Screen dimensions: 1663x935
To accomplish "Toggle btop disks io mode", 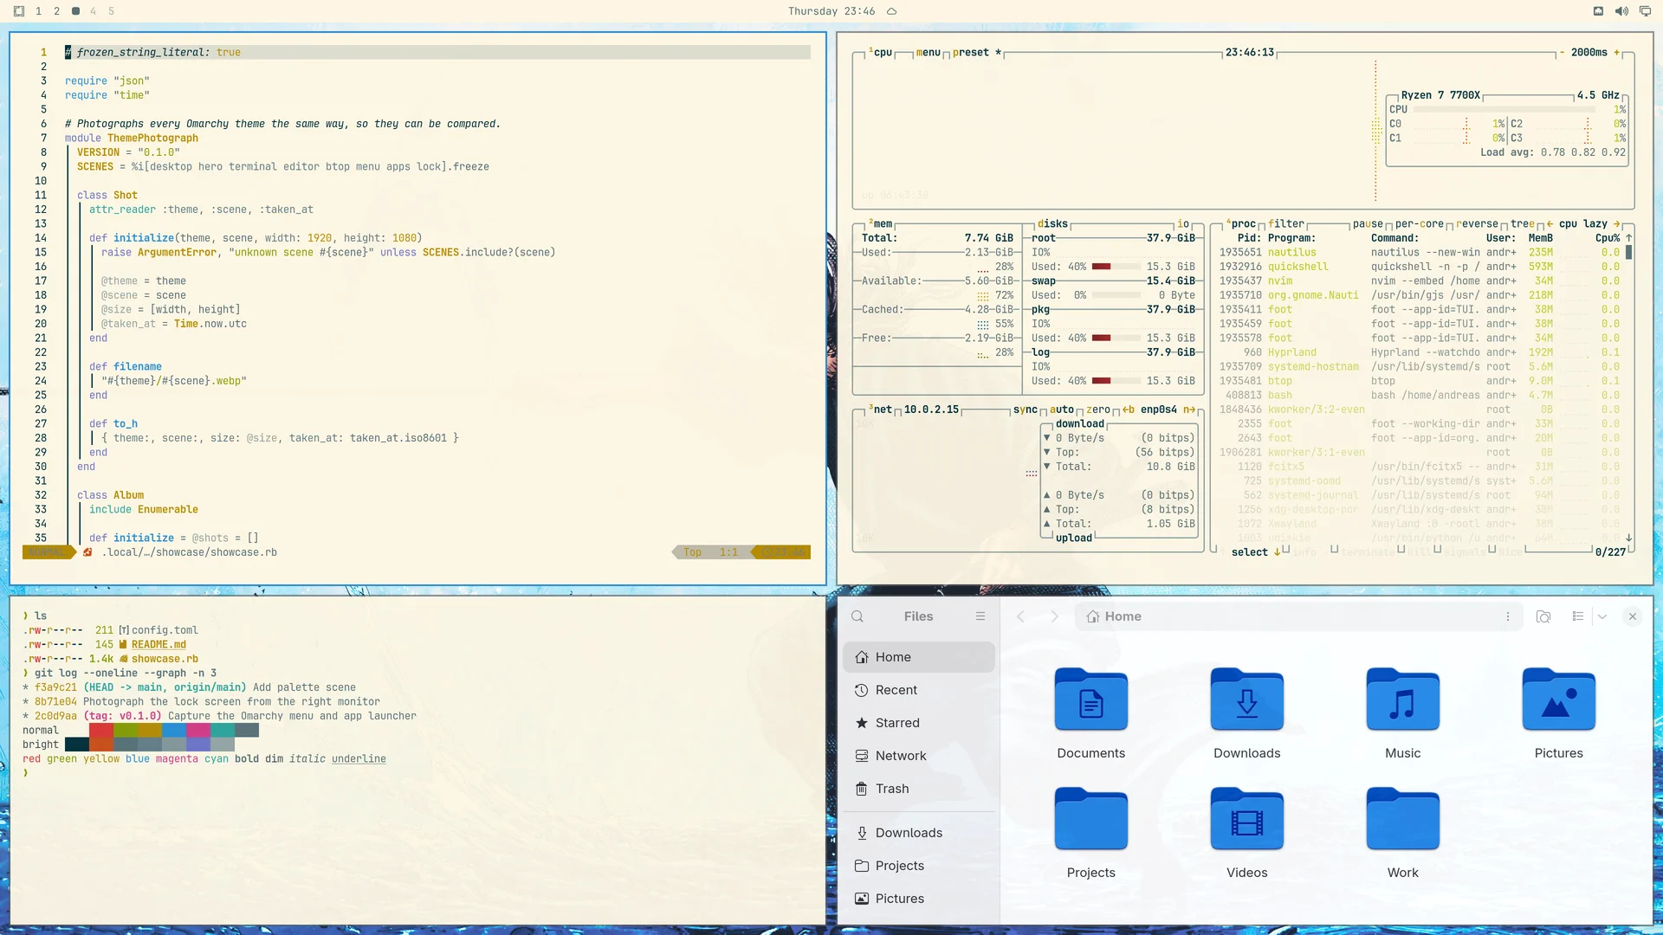I will coord(1183,224).
